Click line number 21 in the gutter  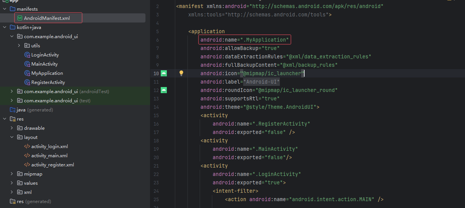156,166
